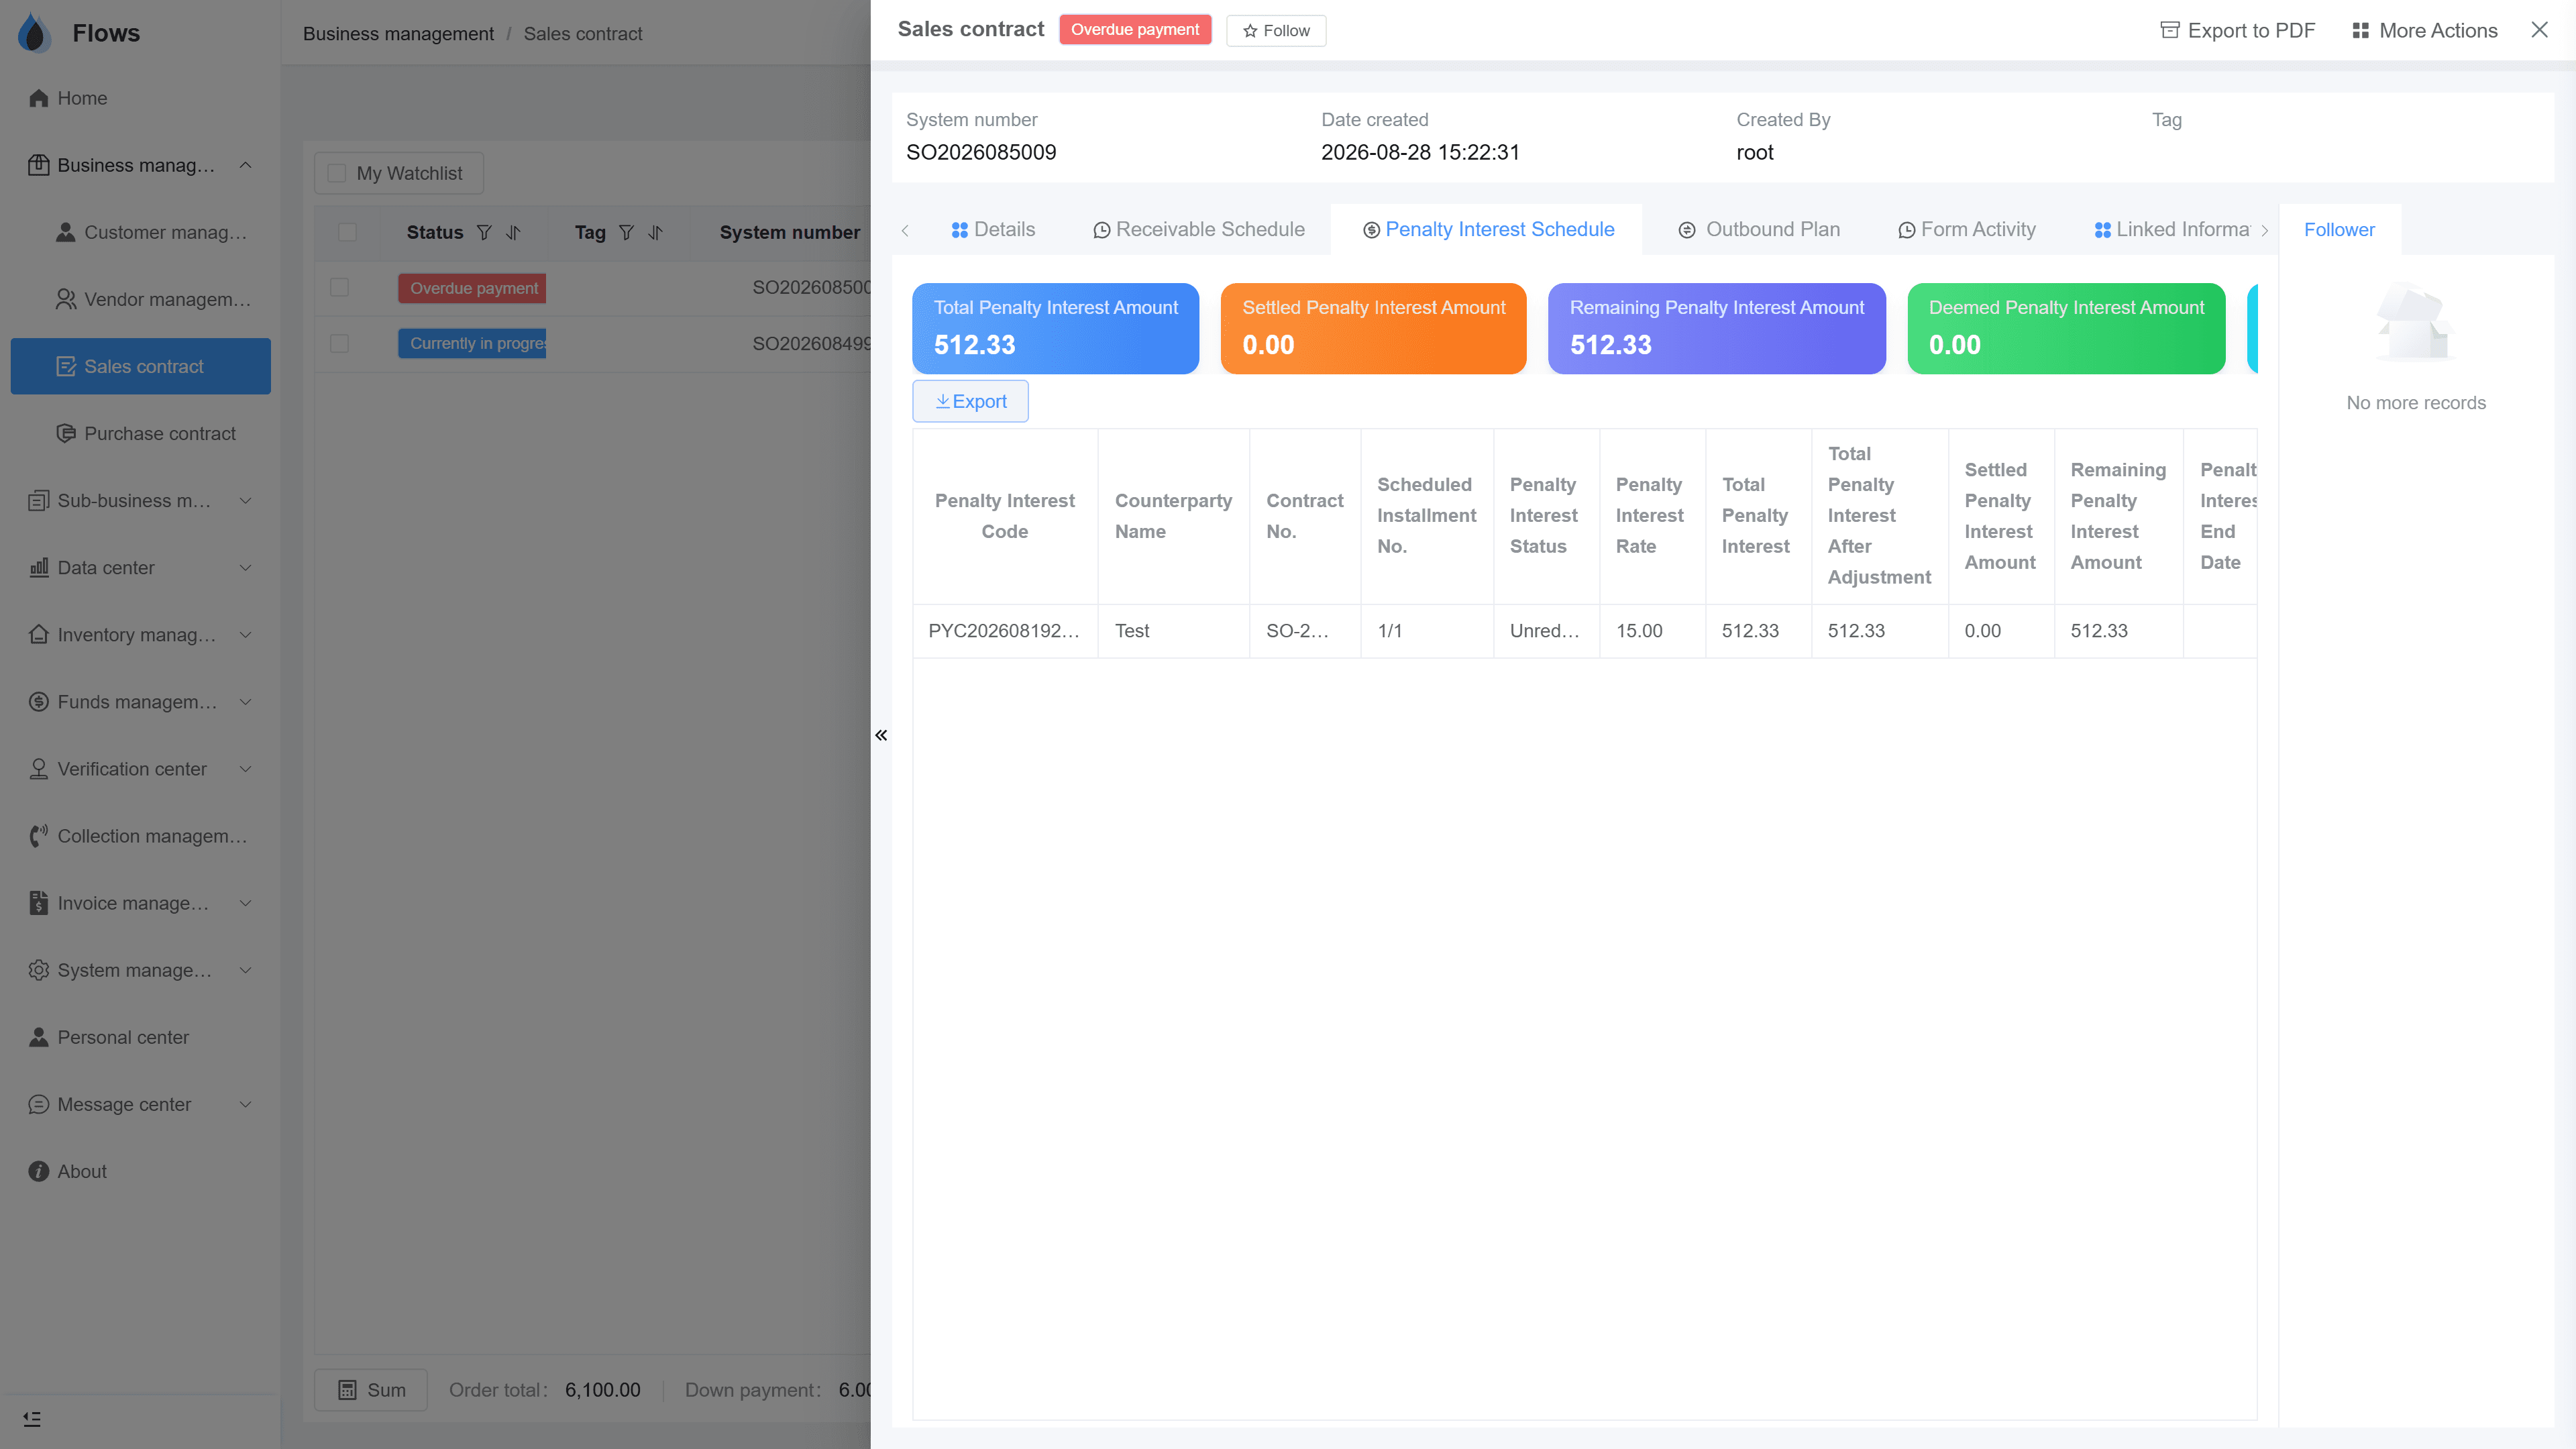Select the Follower tab
Screen dimensions: 2576x1449
point(2339,229)
